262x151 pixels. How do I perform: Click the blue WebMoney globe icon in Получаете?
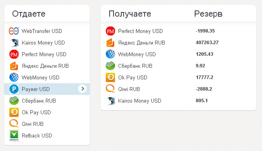point(110,54)
